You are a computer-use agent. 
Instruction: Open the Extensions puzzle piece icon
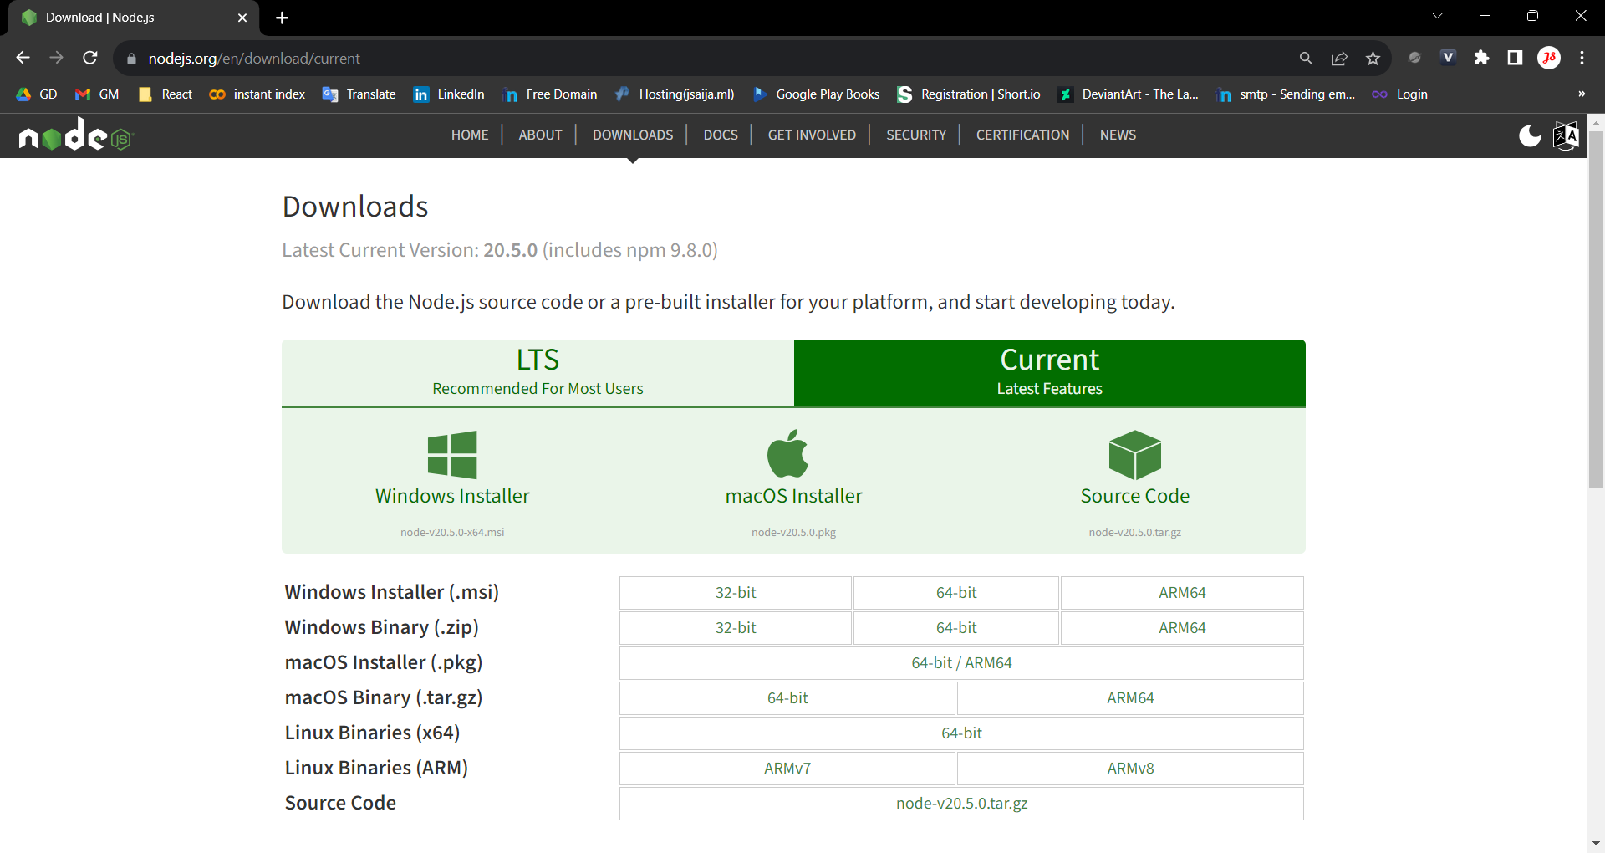[1481, 58]
